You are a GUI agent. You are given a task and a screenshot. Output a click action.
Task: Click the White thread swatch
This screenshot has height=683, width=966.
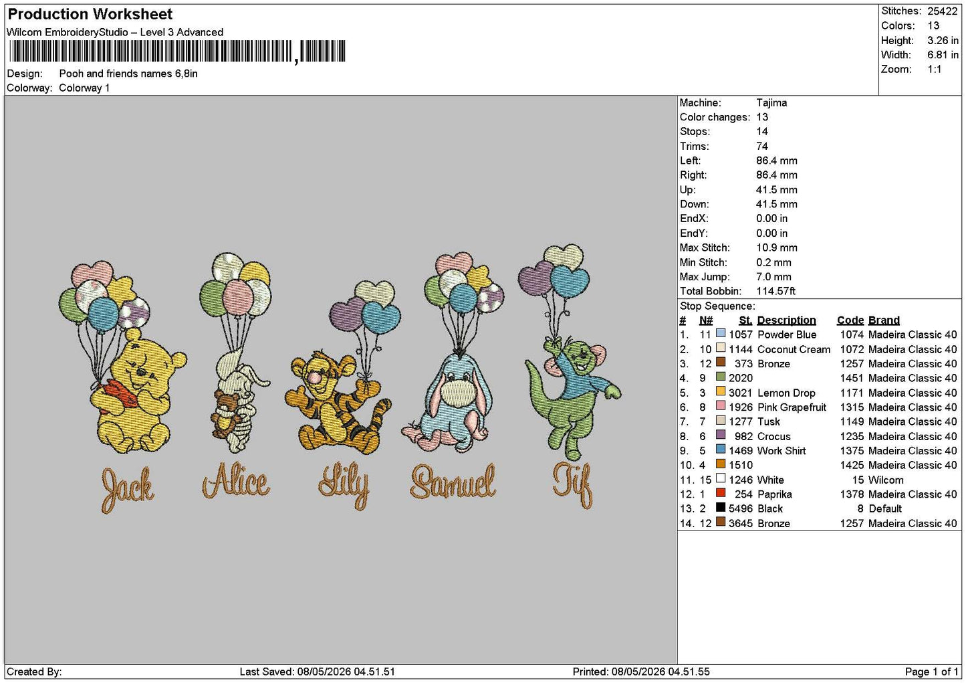click(721, 478)
